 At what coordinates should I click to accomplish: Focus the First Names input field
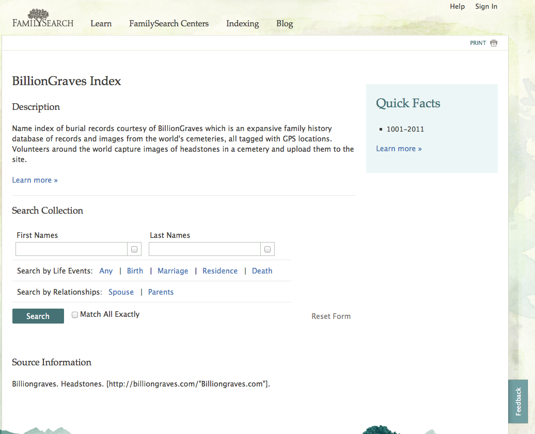(x=71, y=249)
